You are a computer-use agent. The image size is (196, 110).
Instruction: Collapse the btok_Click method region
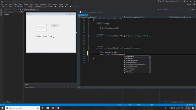tap(89, 48)
